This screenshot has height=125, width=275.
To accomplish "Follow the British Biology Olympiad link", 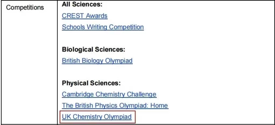I will pos(97,61).
